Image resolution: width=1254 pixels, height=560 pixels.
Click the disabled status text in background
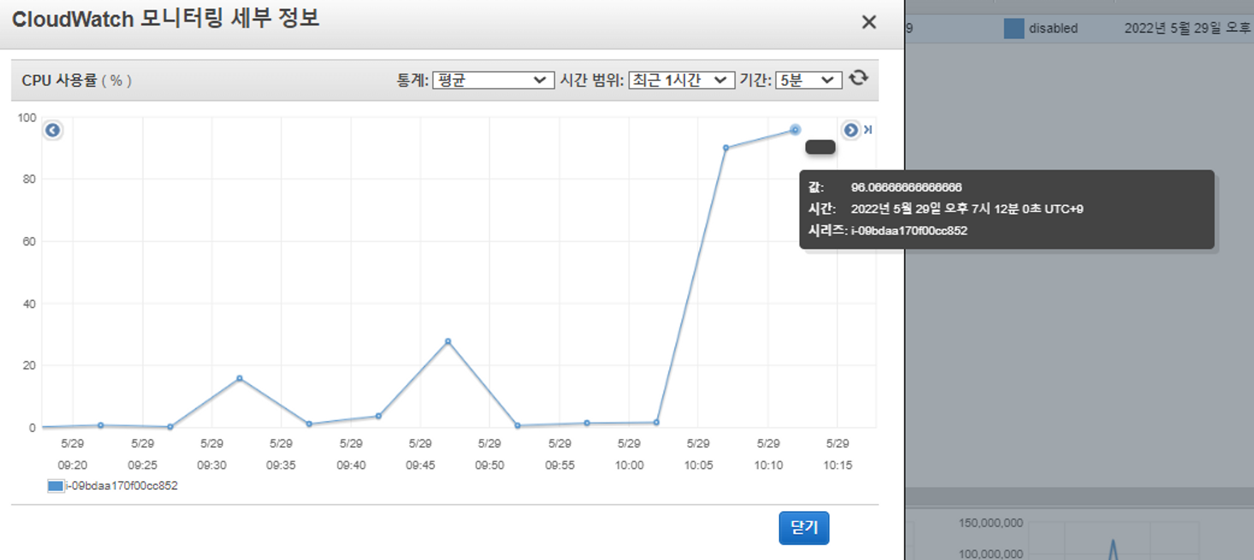[1053, 28]
